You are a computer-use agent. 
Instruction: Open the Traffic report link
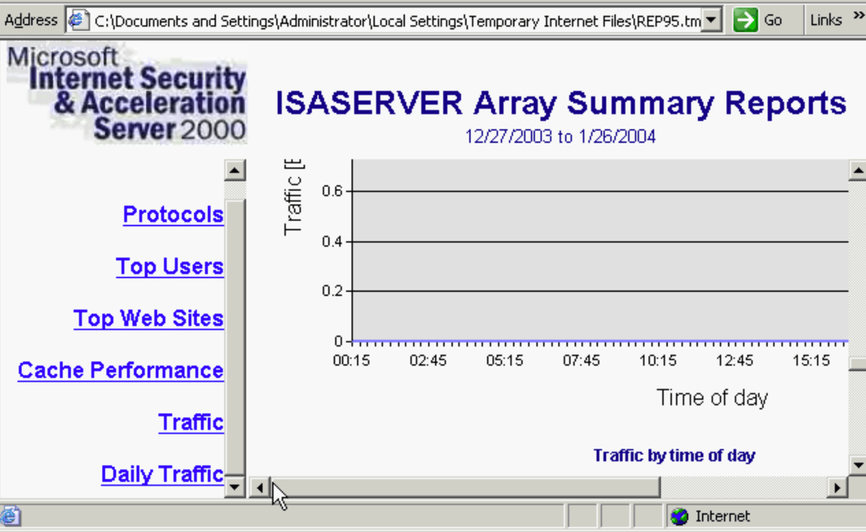[x=191, y=422]
